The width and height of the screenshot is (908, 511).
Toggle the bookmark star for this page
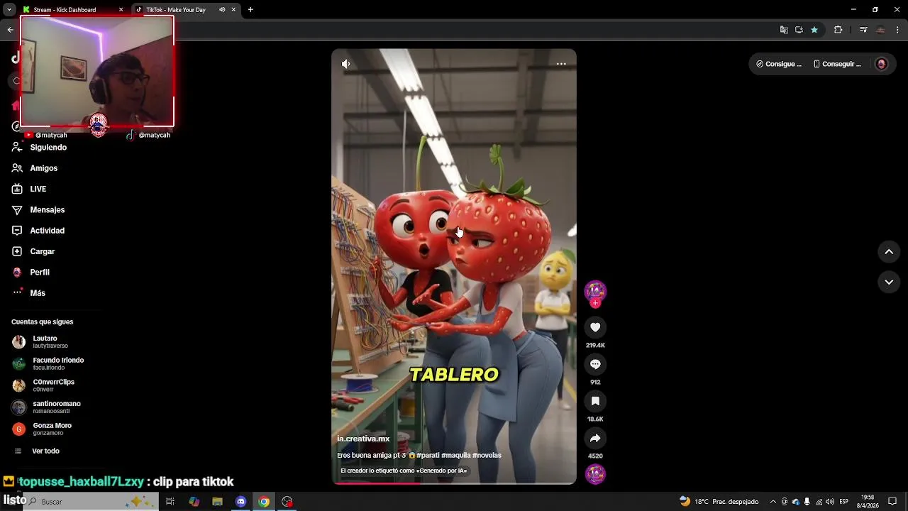point(814,30)
